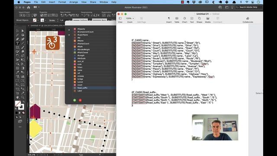Select the Road_suffix attribute row
The width and height of the screenshot is (277, 156).
94,88
